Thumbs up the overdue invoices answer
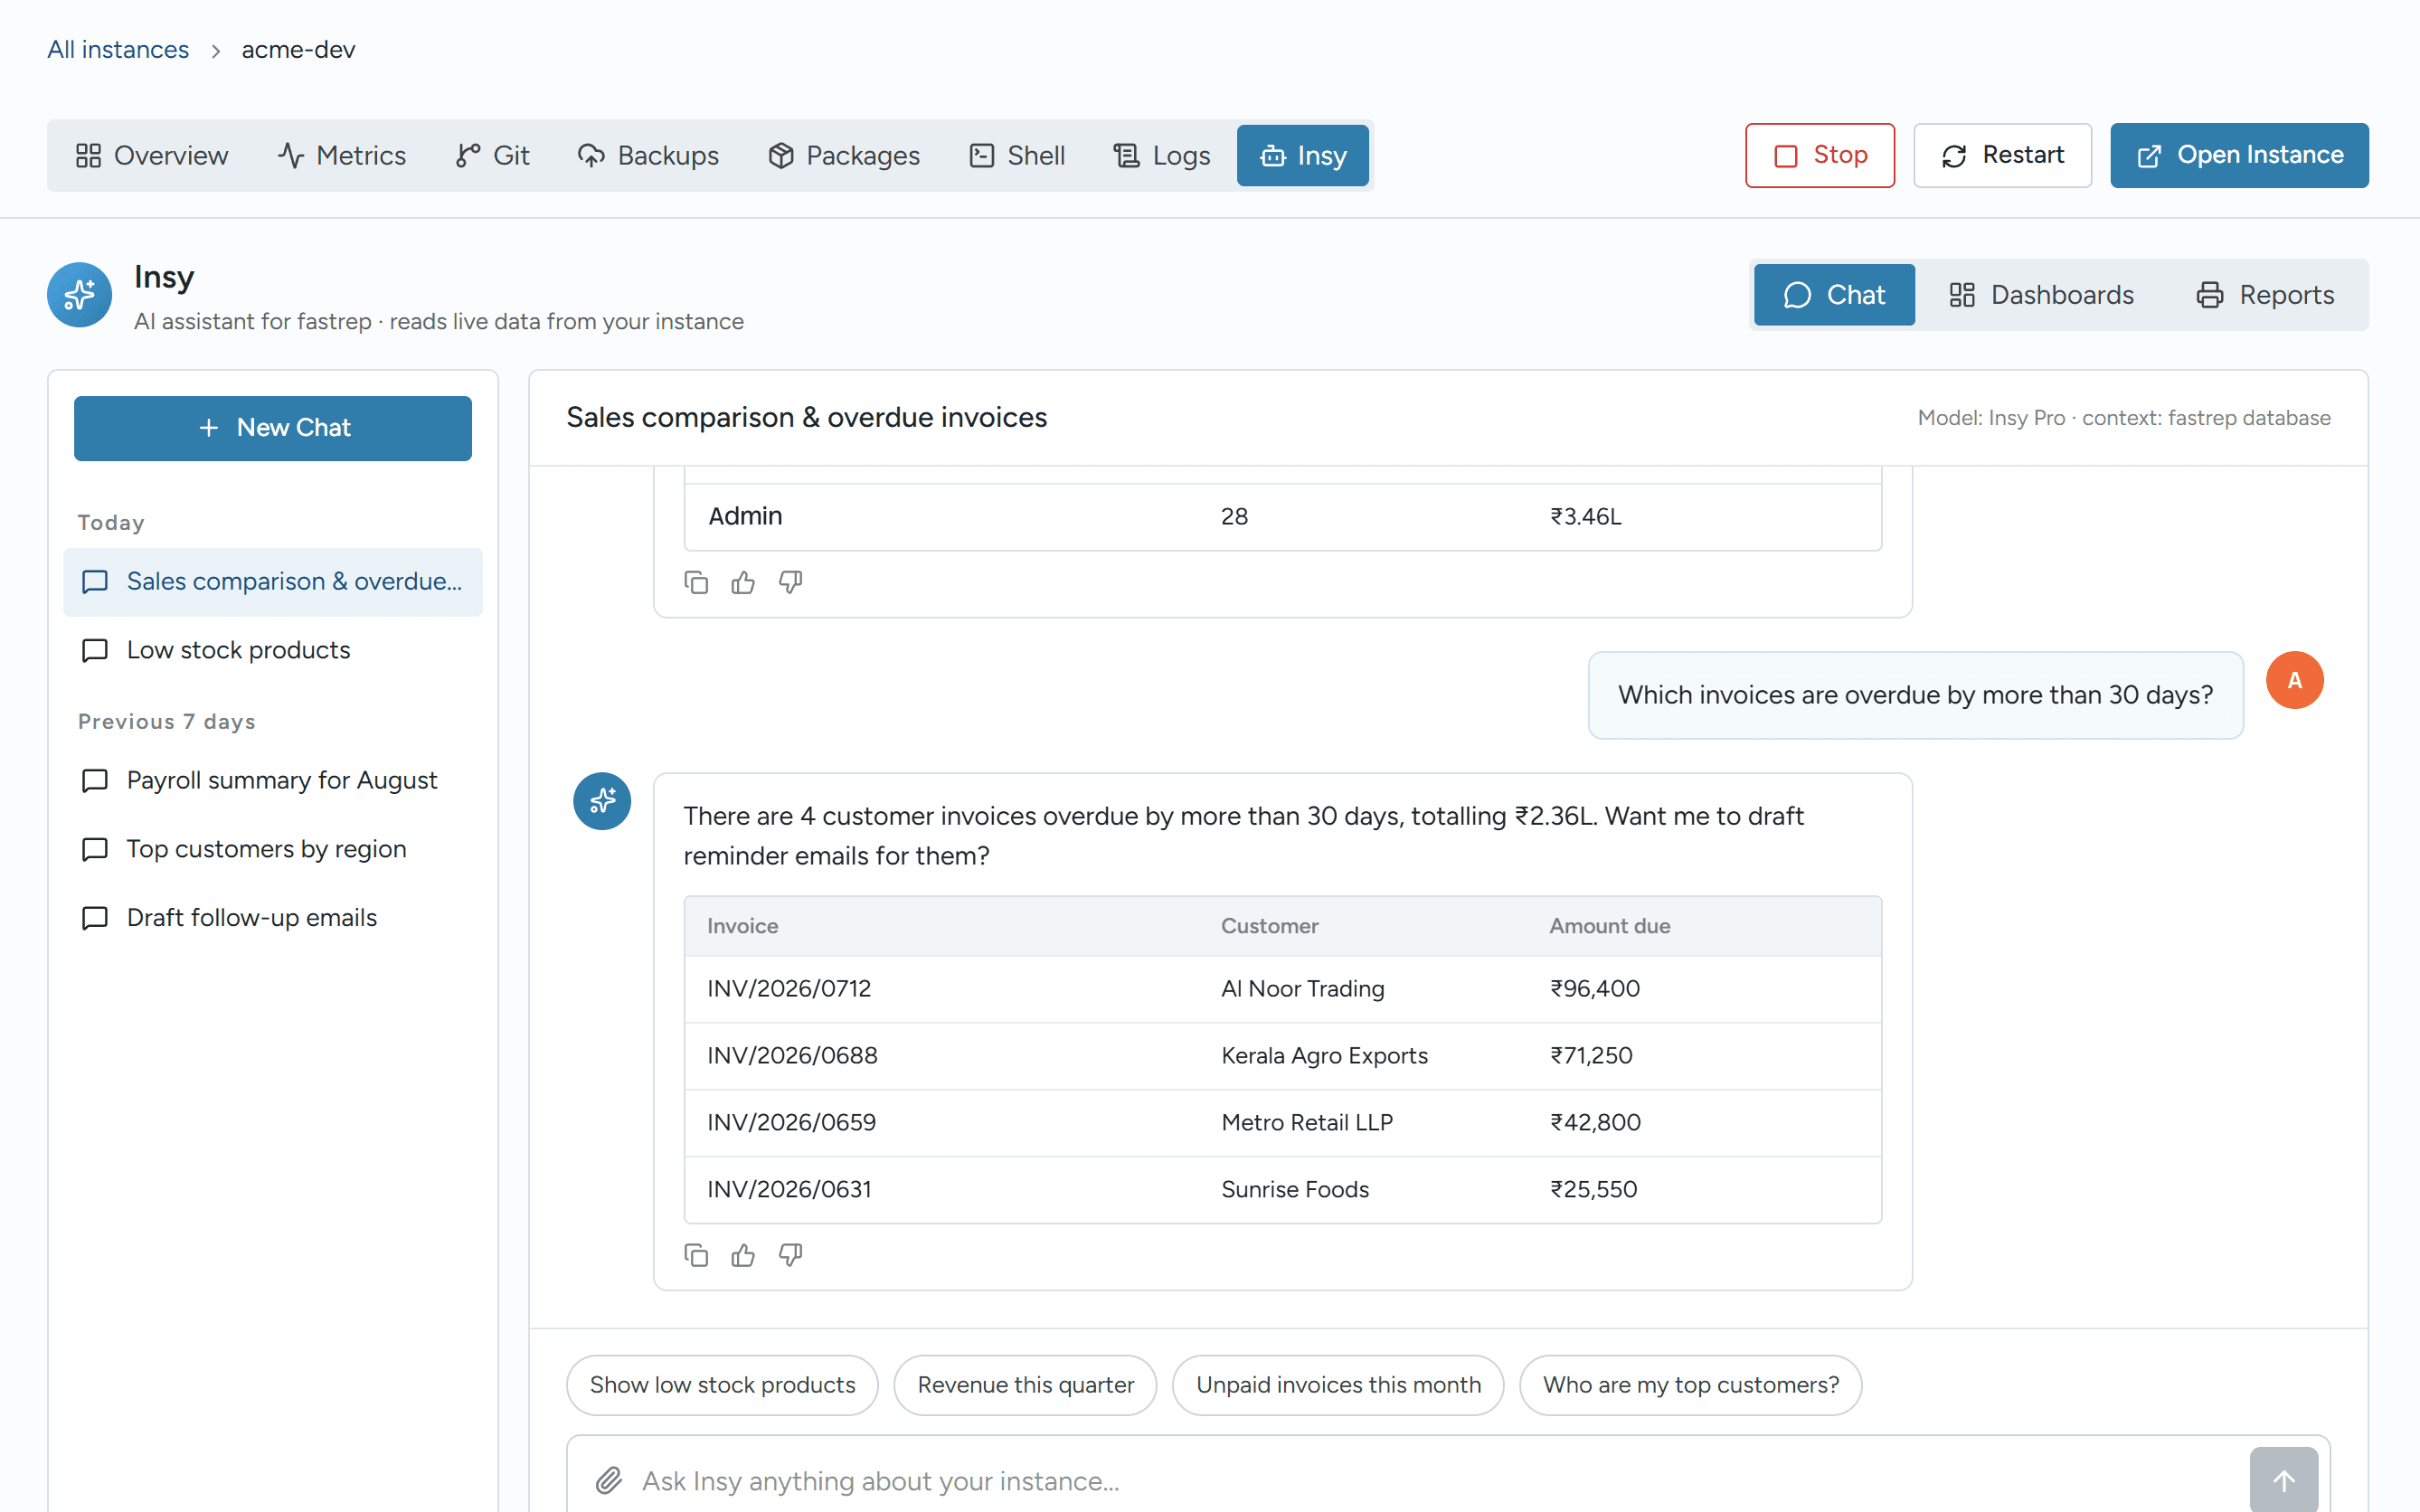This screenshot has height=1512, width=2420. [x=743, y=1255]
